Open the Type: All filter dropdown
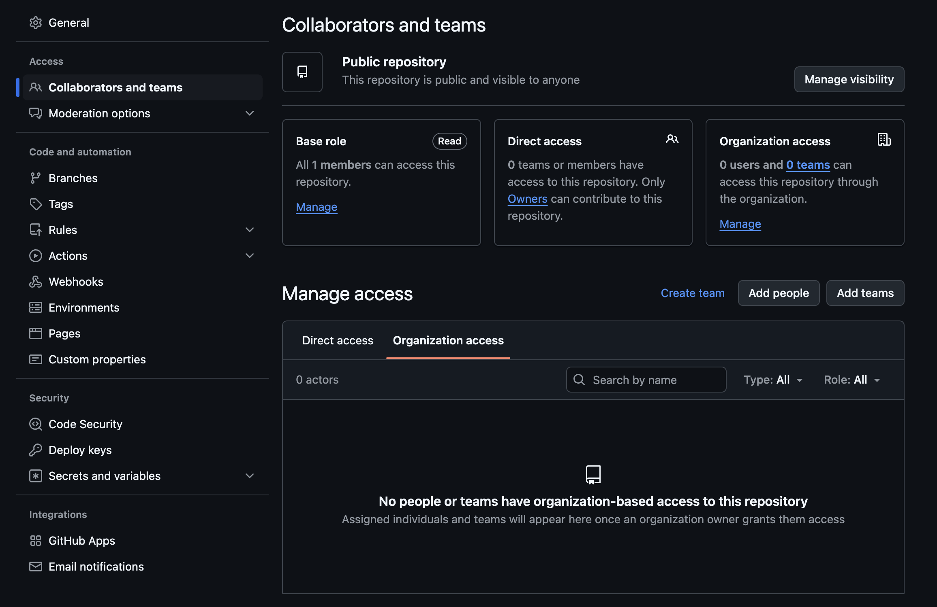Screen dimensions: 937x607 773,380
